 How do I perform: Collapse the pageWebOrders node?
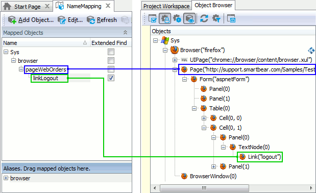21,69
